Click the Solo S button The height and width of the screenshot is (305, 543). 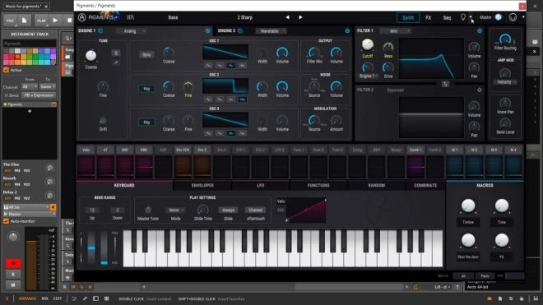point(13,275)
